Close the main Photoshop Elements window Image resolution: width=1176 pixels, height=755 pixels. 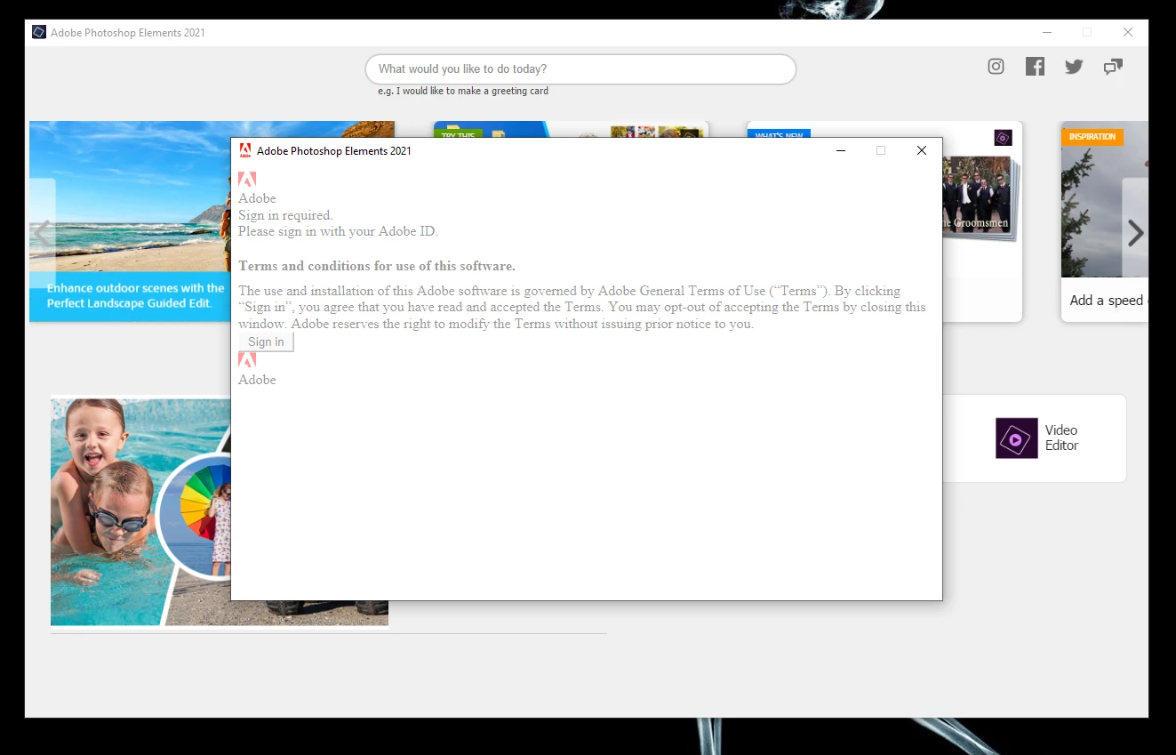[1128, 32]
